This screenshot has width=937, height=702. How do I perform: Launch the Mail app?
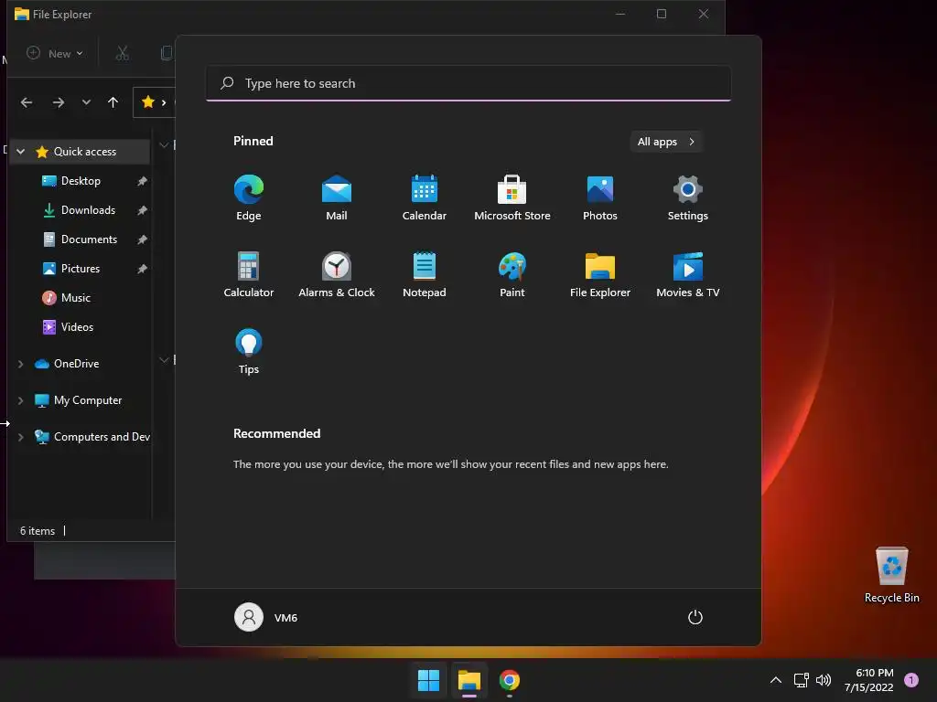(337, 197)
